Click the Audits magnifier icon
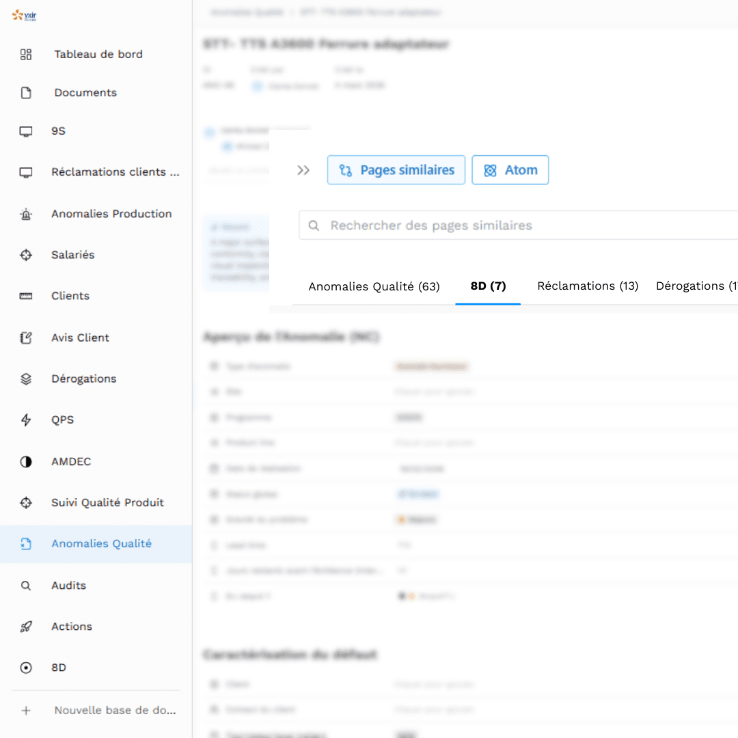738x738 pixels. (x=26, y=586)
